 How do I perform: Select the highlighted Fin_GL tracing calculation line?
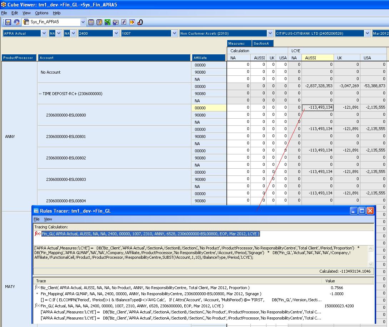pos(151,234)
